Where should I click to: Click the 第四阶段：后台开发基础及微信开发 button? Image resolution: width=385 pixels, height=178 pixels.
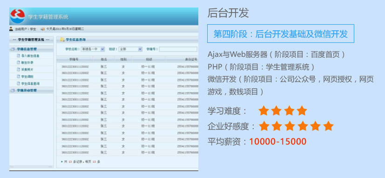(x=281, y=34)
